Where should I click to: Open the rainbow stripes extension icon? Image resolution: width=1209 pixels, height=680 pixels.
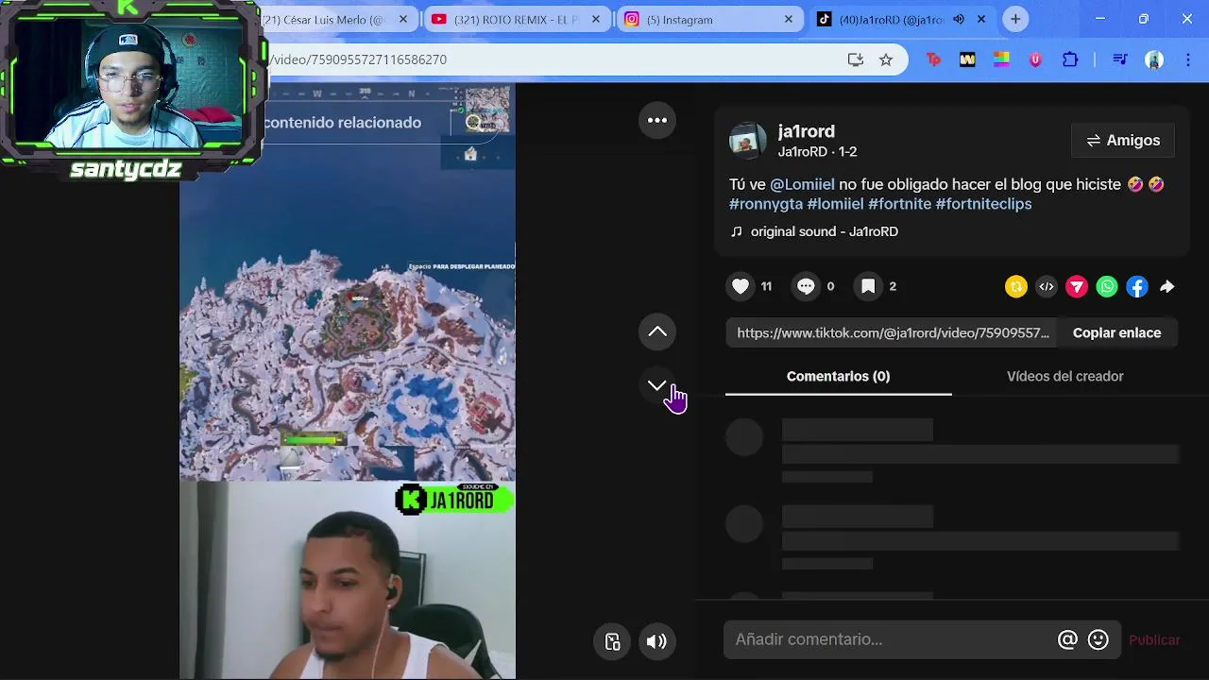[1001, 59]
